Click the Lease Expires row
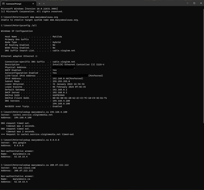Viewport: 204px width, 190px height. [x=45, y=87]
